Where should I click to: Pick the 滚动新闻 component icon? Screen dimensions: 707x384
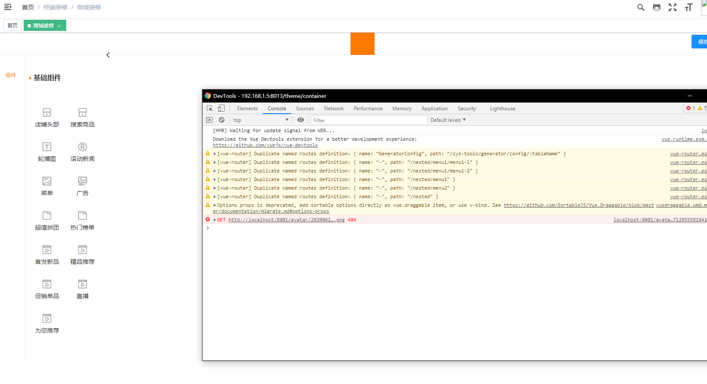tap(82, 147)
